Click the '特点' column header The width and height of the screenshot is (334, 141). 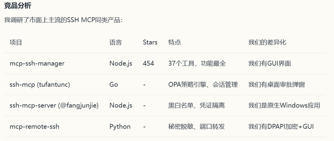coord(175,42)
